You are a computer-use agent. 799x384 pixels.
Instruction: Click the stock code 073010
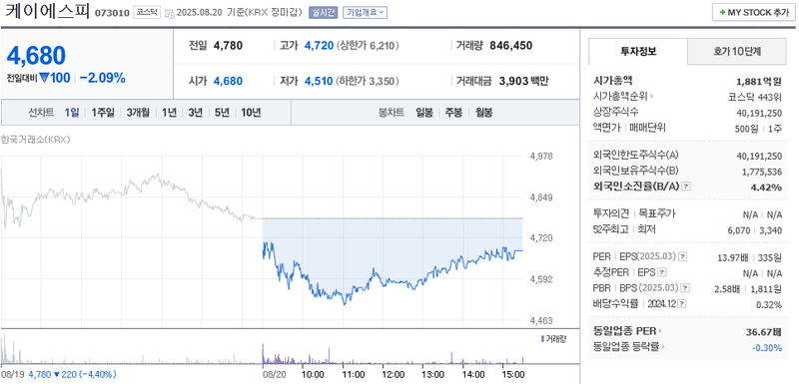coord(112,13)
